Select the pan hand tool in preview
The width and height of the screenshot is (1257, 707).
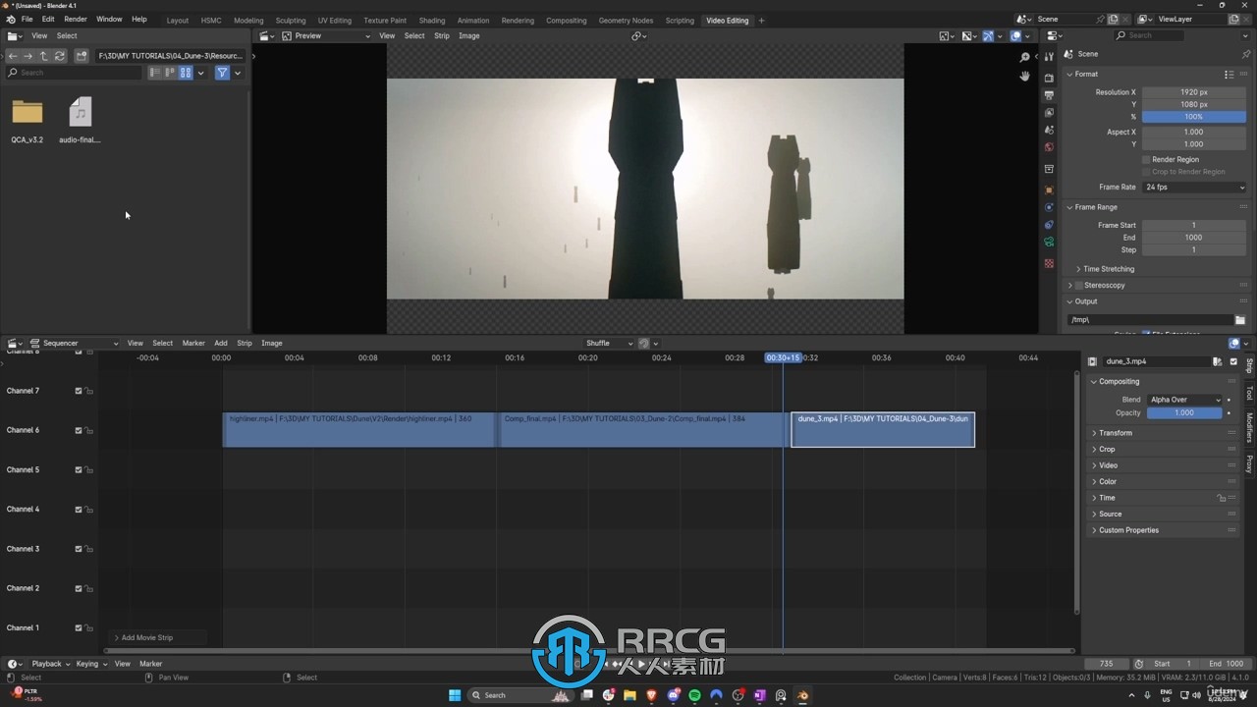1025,76
